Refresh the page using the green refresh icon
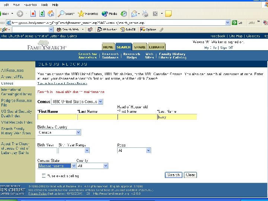The image size is (268, 201). pyautogui.click(x=42, y=14)
